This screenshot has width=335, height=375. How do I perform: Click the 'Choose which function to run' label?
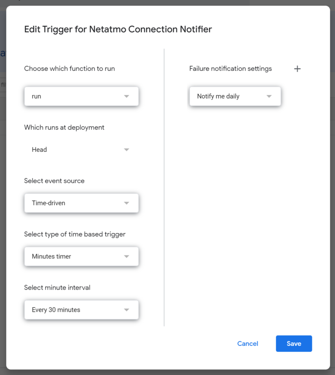click(x=69, y=69)
